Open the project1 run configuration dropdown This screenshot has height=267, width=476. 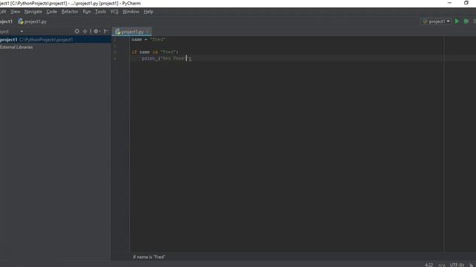coord(436,22)
